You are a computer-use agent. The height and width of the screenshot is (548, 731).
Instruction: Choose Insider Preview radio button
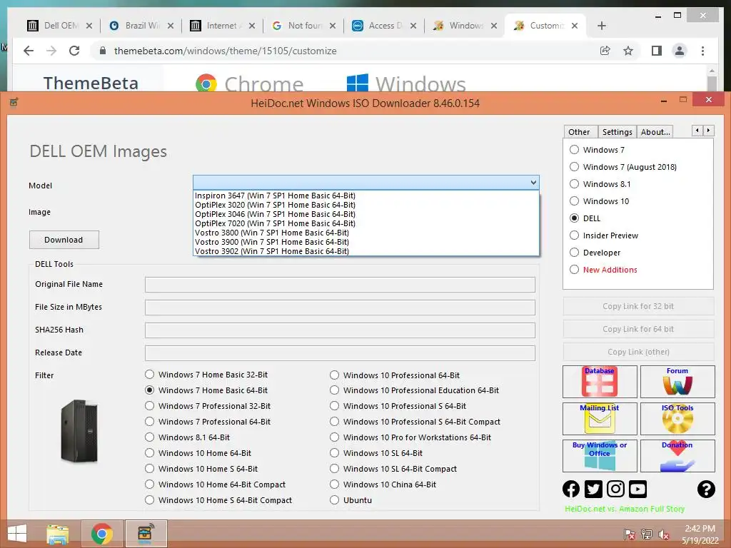[575, 235]
